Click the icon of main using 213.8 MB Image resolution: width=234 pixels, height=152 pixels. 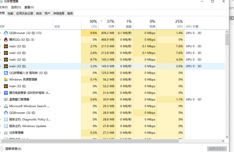click(x=6, y=53)
